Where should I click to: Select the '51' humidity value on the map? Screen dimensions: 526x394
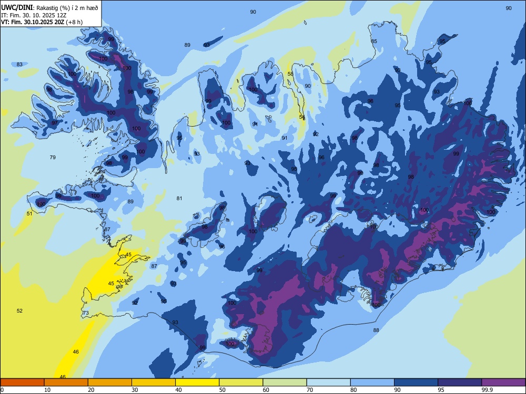29,213
